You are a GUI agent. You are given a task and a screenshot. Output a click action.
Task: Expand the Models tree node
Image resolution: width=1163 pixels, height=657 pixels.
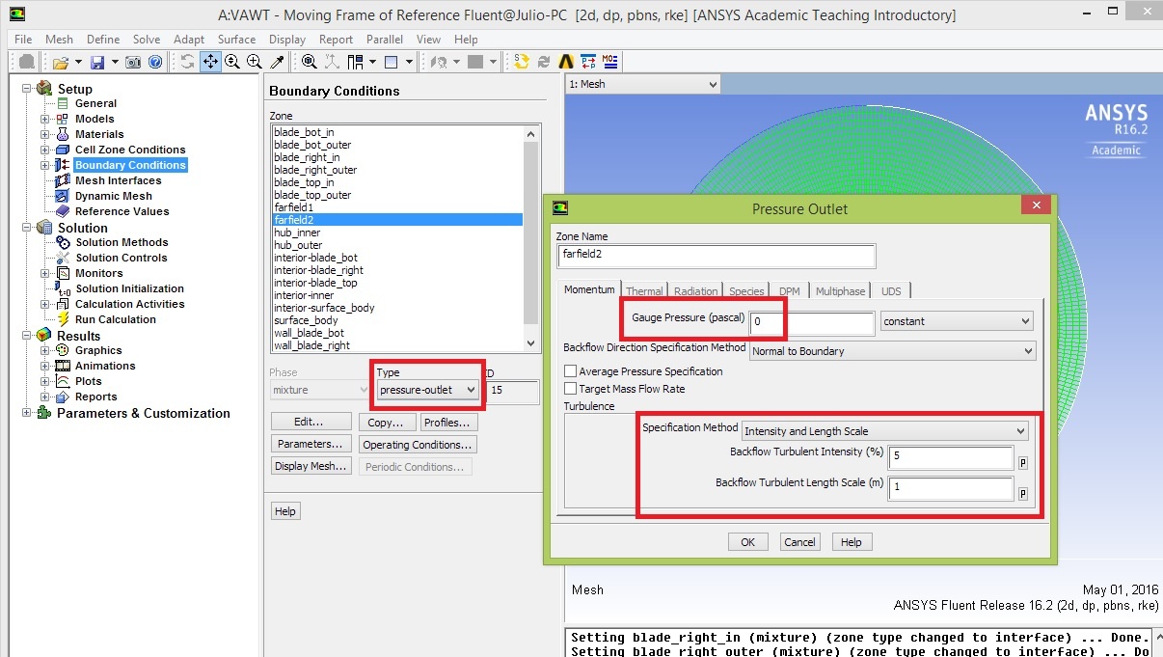44,119
